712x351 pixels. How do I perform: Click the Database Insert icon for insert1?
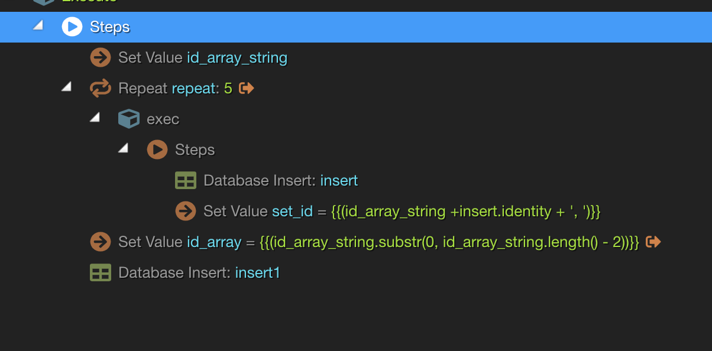coord(101,272)
